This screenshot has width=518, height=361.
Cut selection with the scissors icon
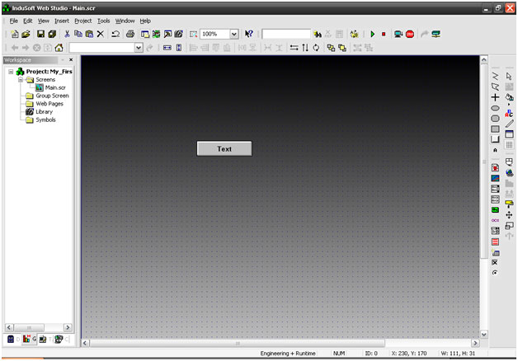tap(67, 34)
